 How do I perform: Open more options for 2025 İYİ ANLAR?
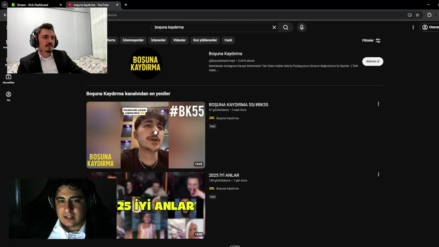click(x=378, y=175)
